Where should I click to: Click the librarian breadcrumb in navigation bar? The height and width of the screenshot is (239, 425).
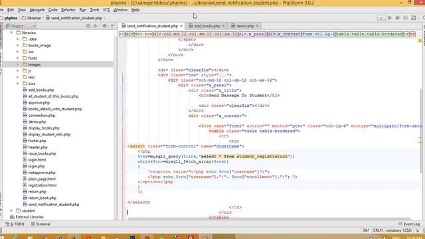tap(32, 18)
